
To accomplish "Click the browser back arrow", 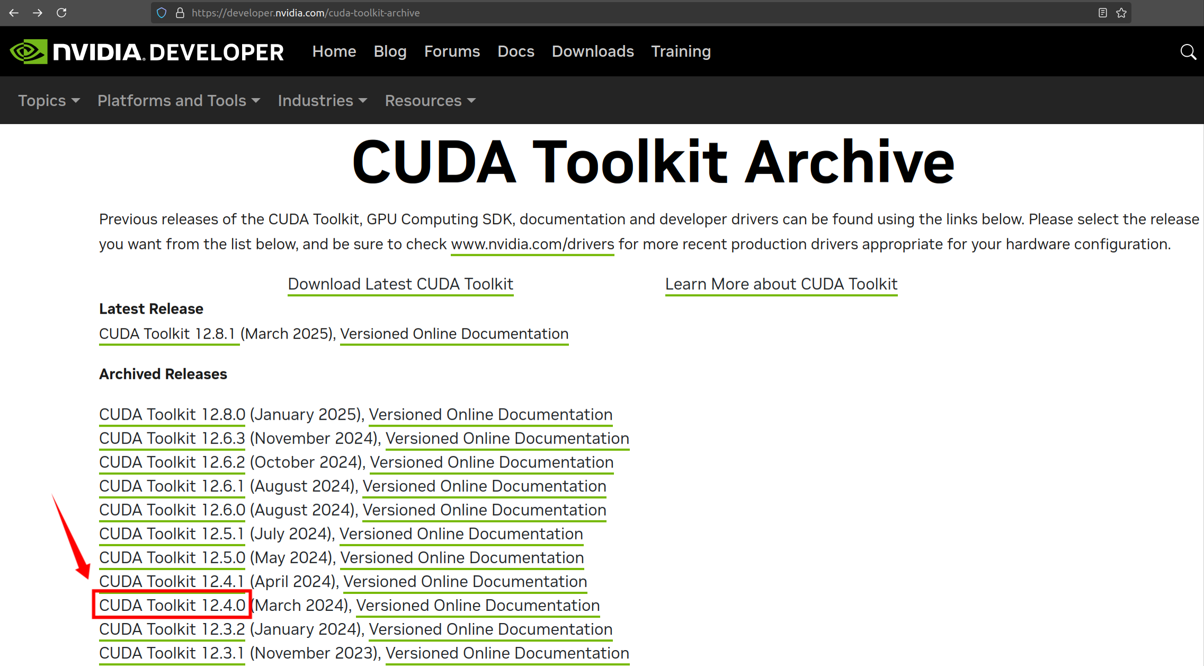I will (14, 13).
